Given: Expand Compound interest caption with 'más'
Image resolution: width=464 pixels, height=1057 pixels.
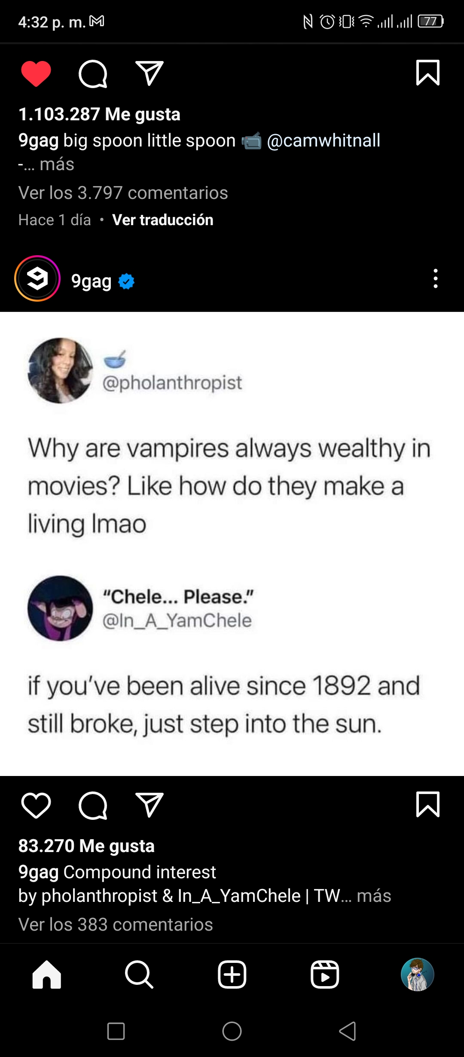Looking at the screenshot, I should pos(374,896).
